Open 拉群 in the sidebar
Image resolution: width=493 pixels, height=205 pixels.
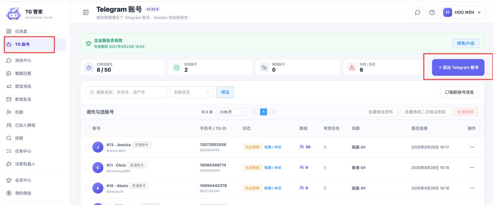pyautogui.click(x=19, y=112)
